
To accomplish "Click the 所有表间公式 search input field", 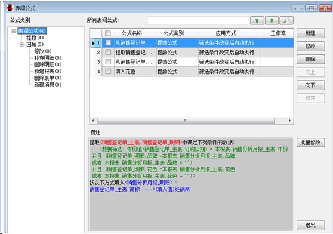I will (x=199, y=21).
